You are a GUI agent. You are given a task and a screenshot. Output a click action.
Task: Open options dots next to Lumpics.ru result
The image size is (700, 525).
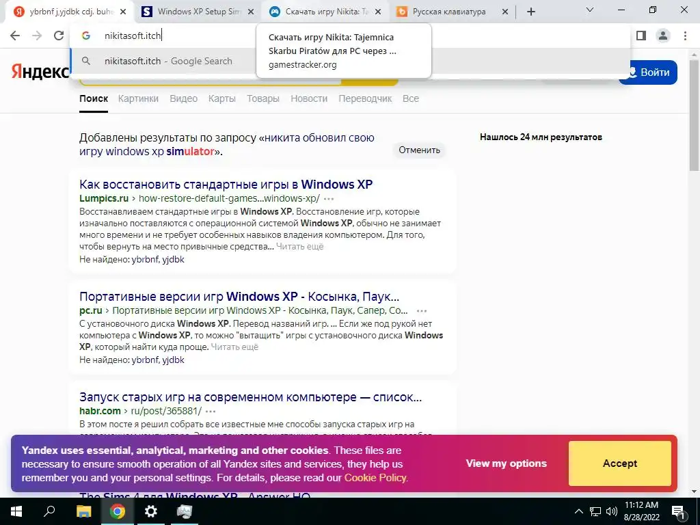click(x=329, y=199)
